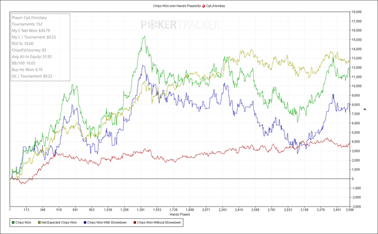Click the red Chips Won Without Showdown swatch
The height and width of the screenshot is (234, 378).
tap(135, 223)
